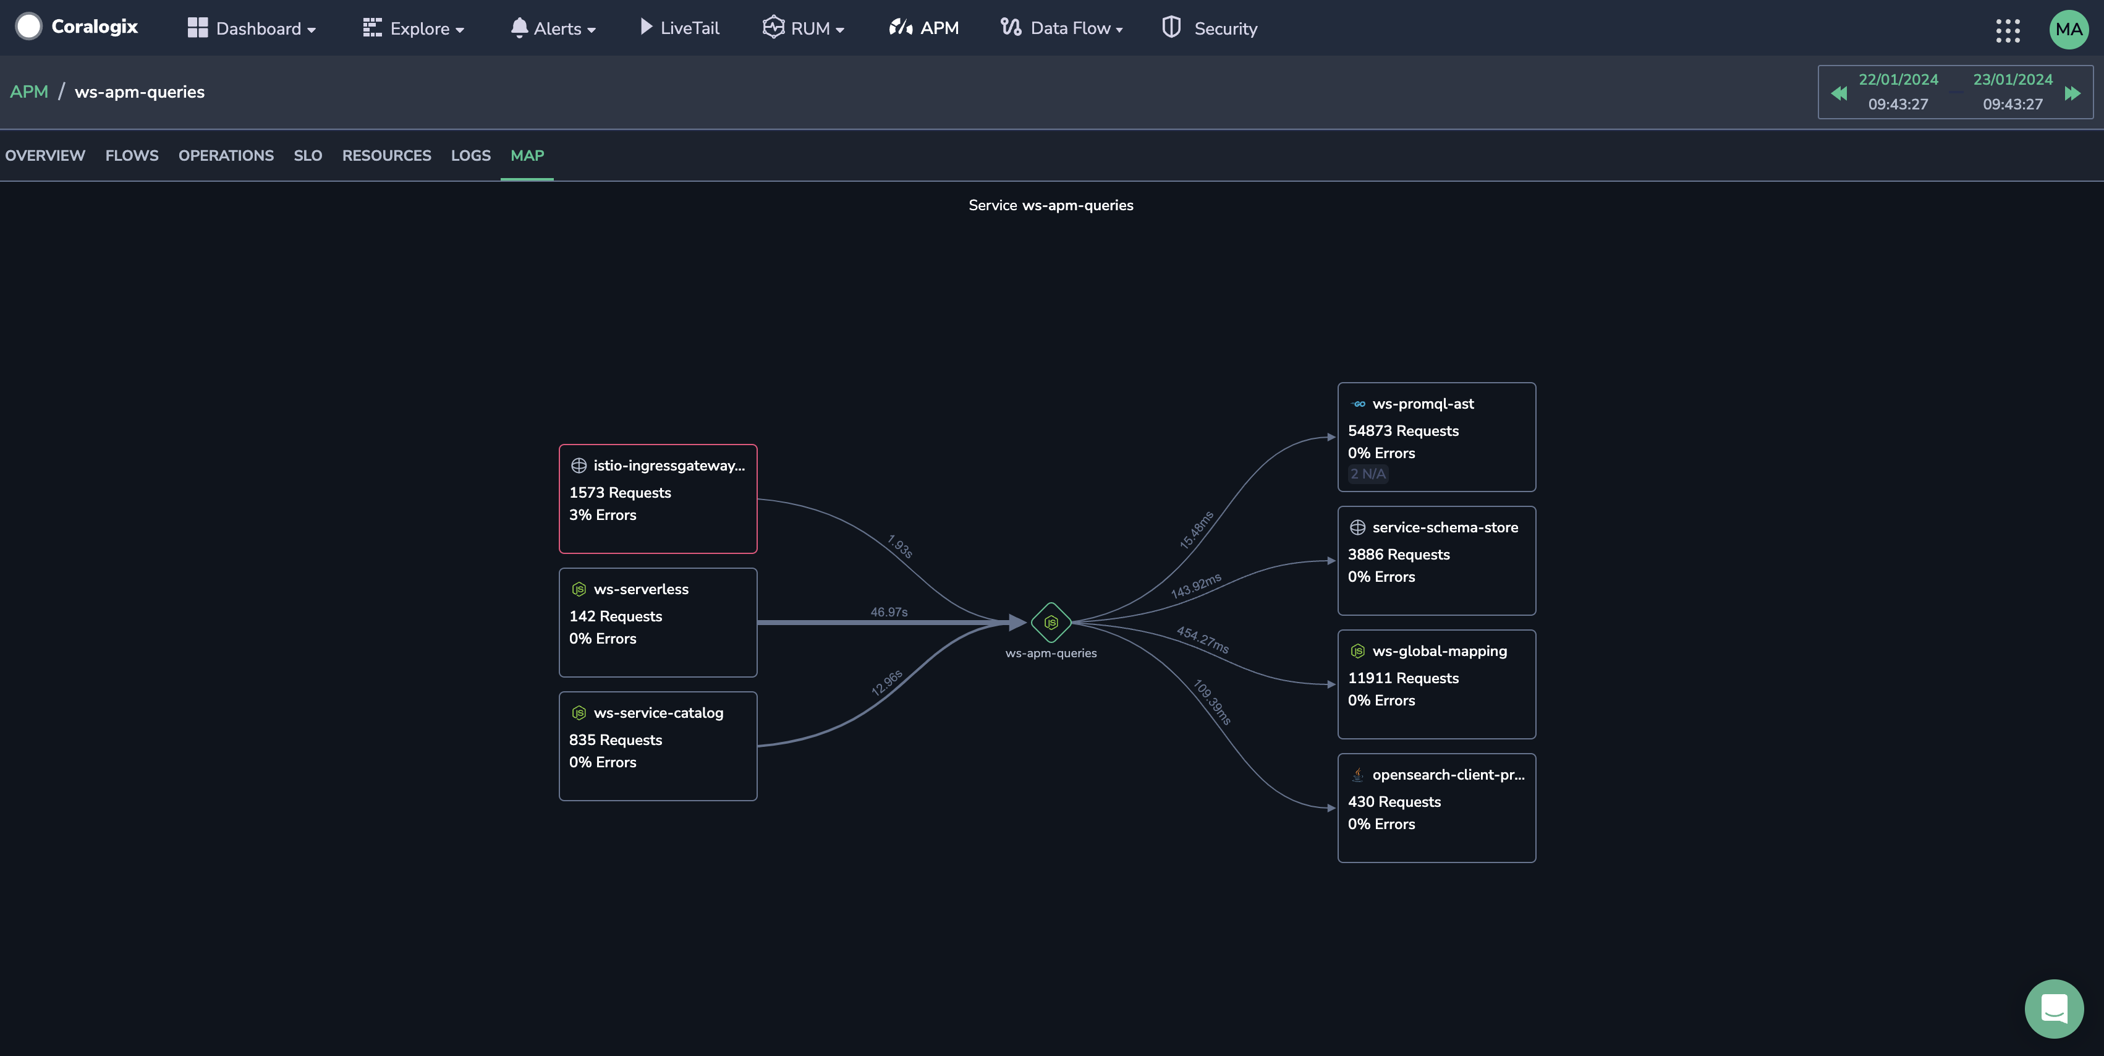Edit the start date 22/01/2024
The width and height of the screenshot is (2104, 1056).
[1898, 79]
